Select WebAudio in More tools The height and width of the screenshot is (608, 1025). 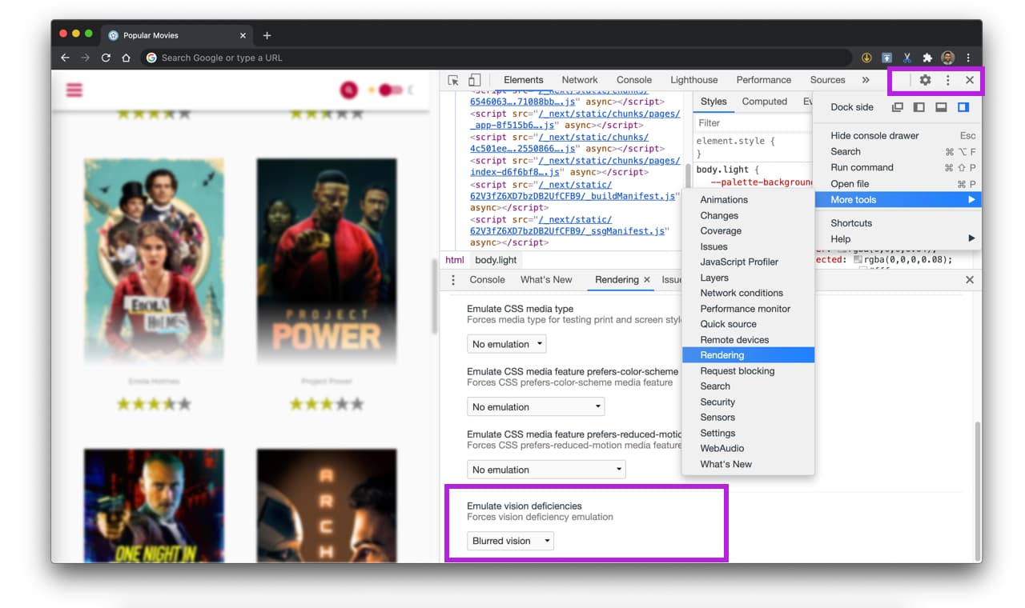[748, 449]
